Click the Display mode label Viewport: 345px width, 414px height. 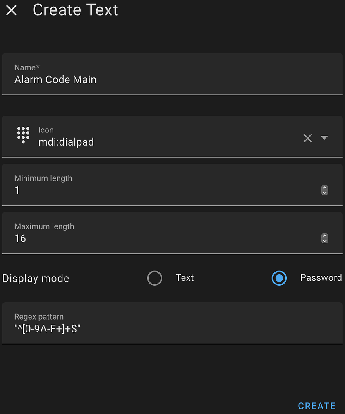[36, 278]
